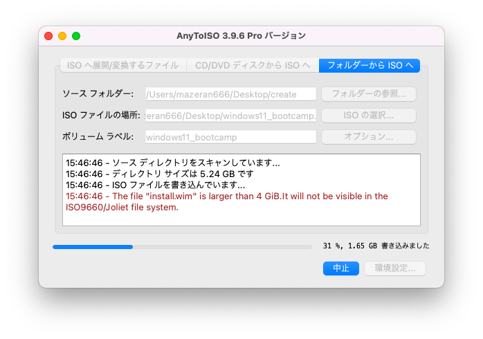Click the ソース フォルダー path field
Viewport: 483px width, 339px height.
230,94
